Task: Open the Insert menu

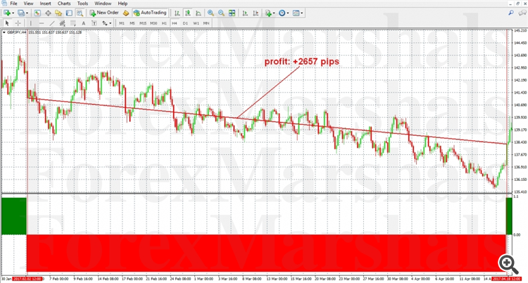Action: click(46, 4)
